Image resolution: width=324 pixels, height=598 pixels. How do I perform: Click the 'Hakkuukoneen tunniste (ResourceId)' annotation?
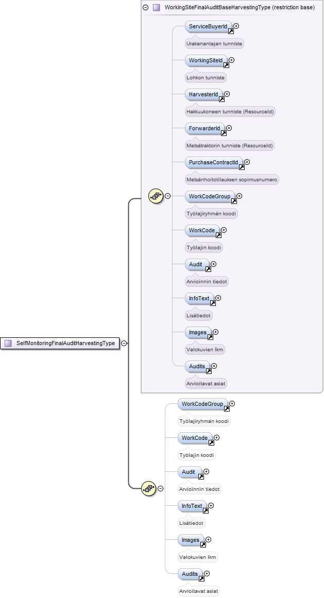tap(230, 112)
